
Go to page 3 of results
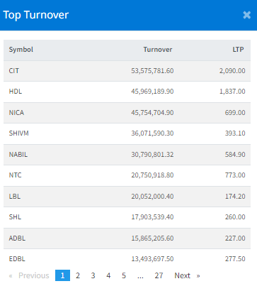[x=93, y=275]
